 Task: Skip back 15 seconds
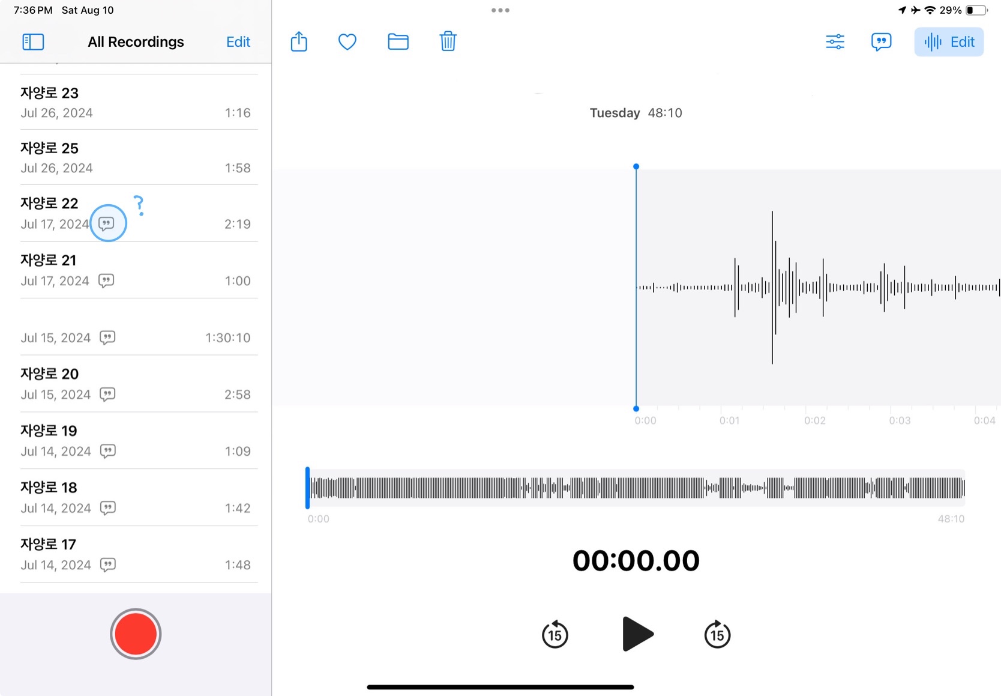(555, 635)
